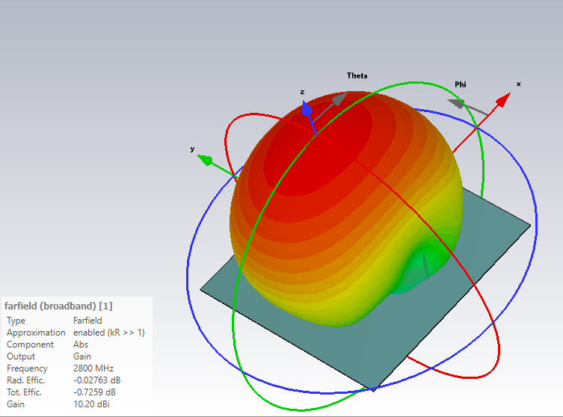Click the -0.02763 dB radiation efficiency value
This screenshot has width=563, height=417.
(97, 380)
